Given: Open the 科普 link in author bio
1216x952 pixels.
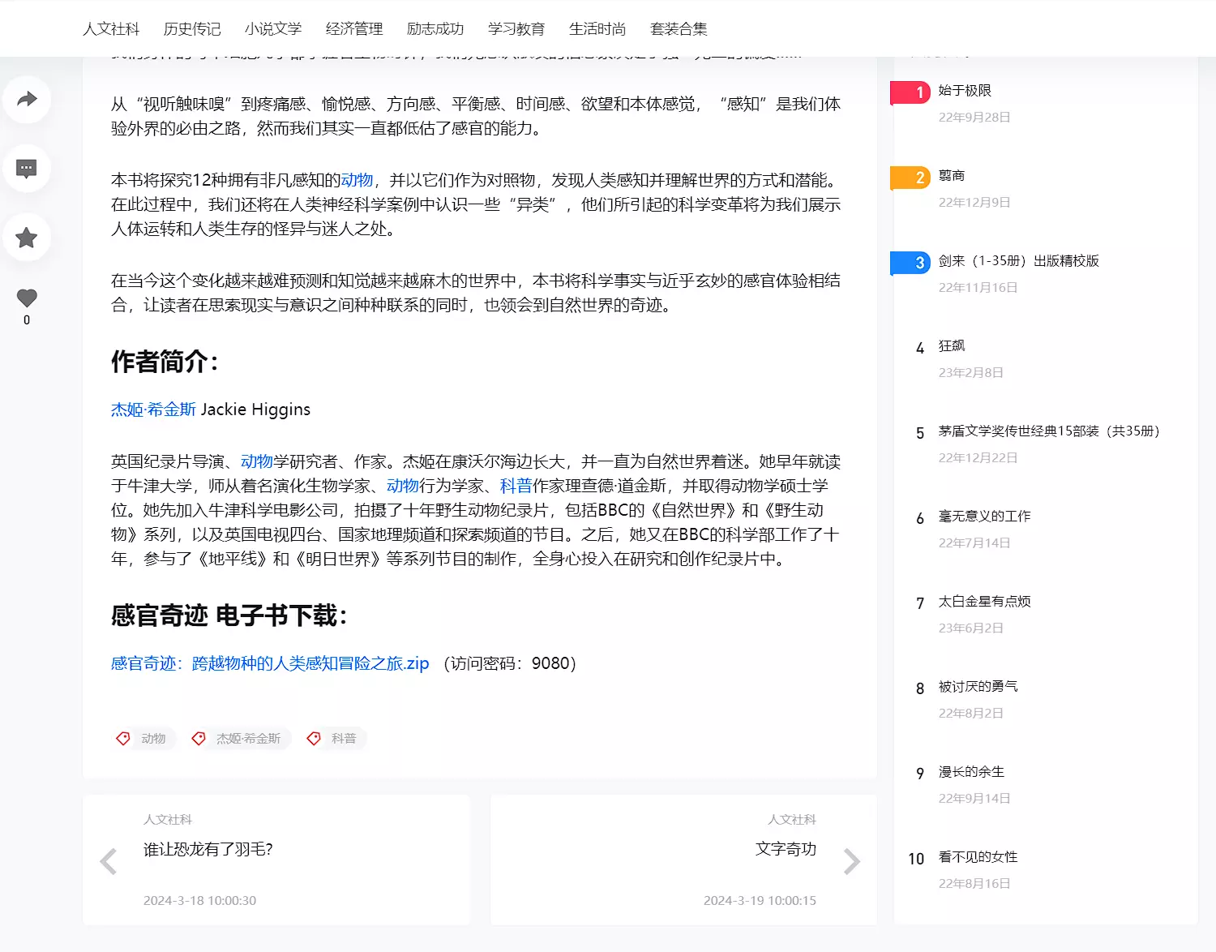Looking at the screenshot, I should pos(516,486).
